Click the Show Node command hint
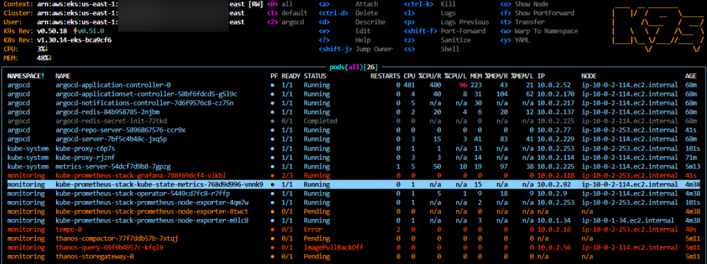The width and height of the screenshot is (707, 264). pos(524,3)
